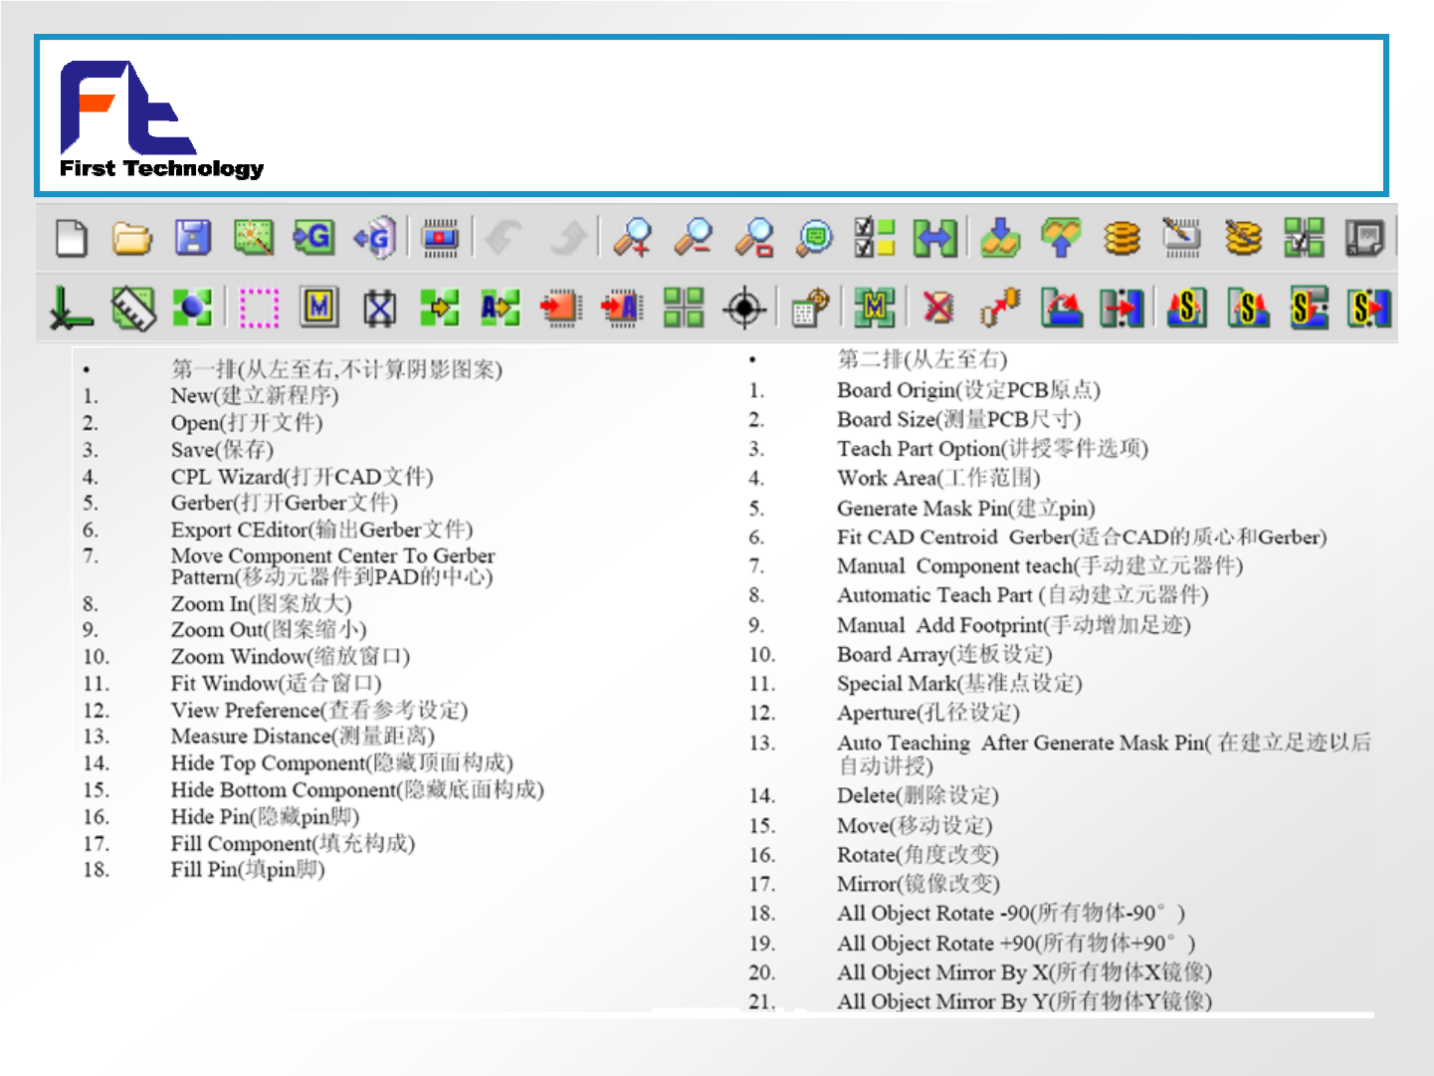The height and width of the screenshot is (1076, 1434).
Task: Click Auto Teaching After Generate Mask Pin icon
Action: (x=875, y=309)
